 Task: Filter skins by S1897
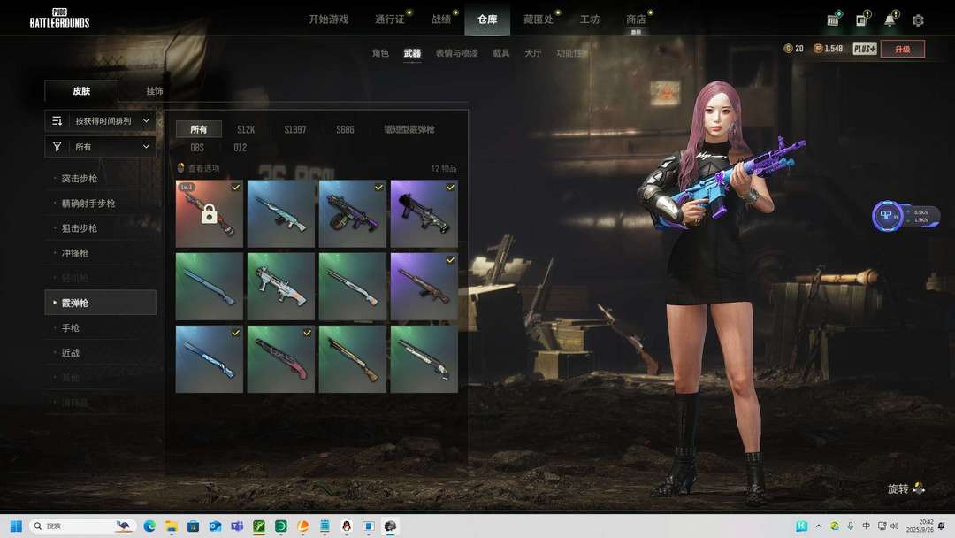pos(295,129)
